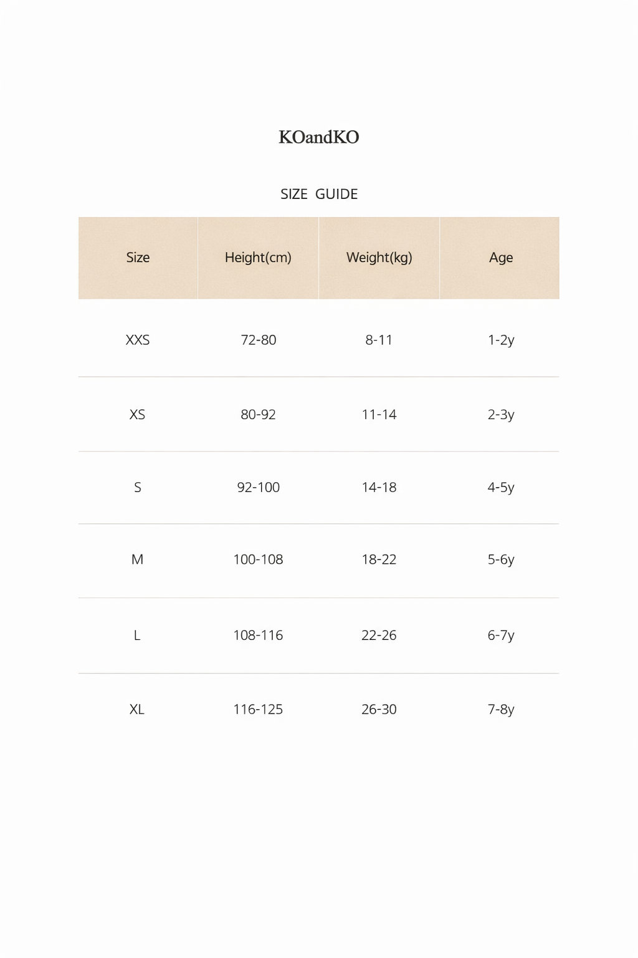
Task: Click the S size label
Action: 138,487
